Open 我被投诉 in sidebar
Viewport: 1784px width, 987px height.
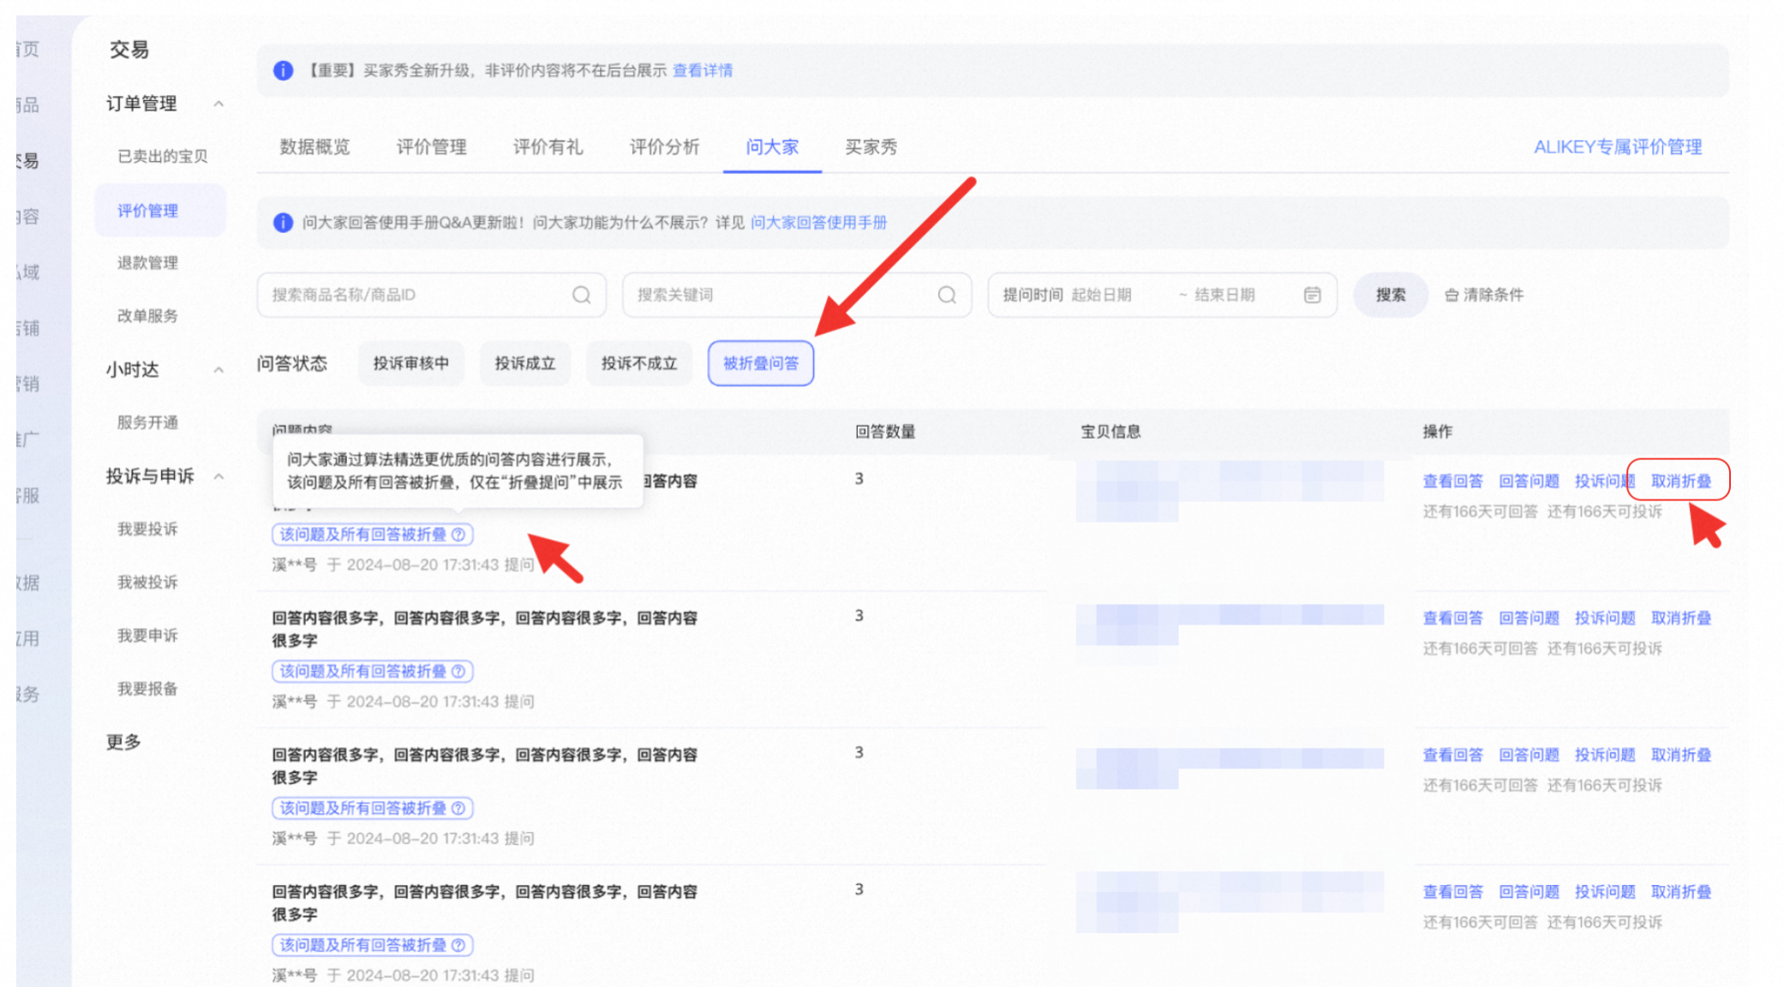(x=147, y=583)
